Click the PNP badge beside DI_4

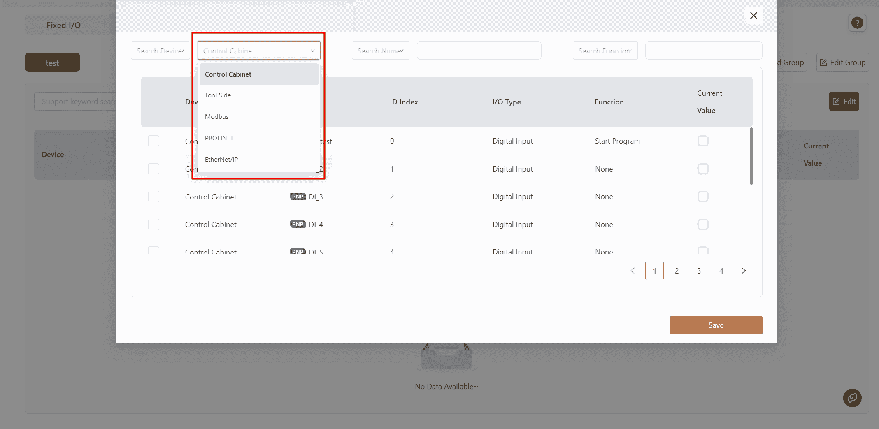pos(298,224)
